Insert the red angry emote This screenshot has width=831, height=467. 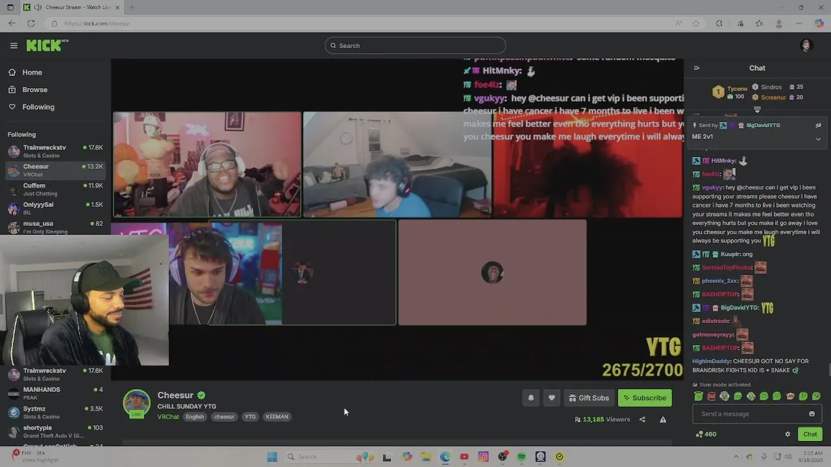coord(712,396)
